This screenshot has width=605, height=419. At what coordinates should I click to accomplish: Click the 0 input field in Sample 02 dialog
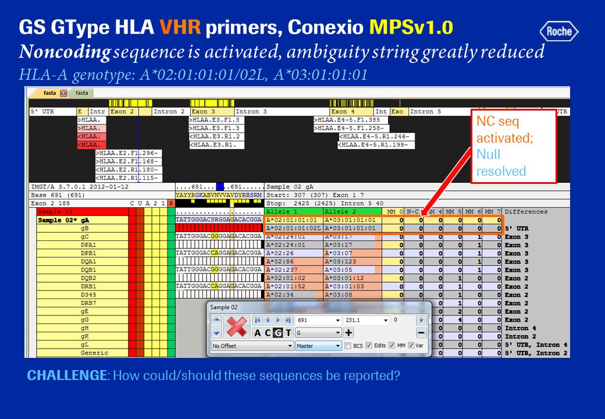pos(403,320)
